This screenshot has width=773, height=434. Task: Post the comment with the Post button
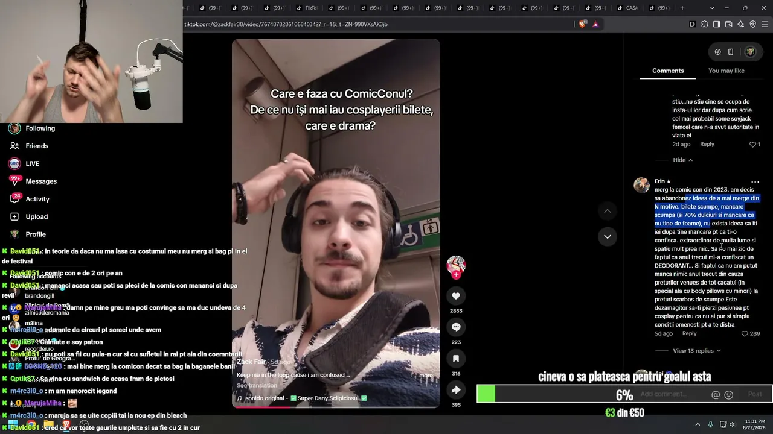755,394
